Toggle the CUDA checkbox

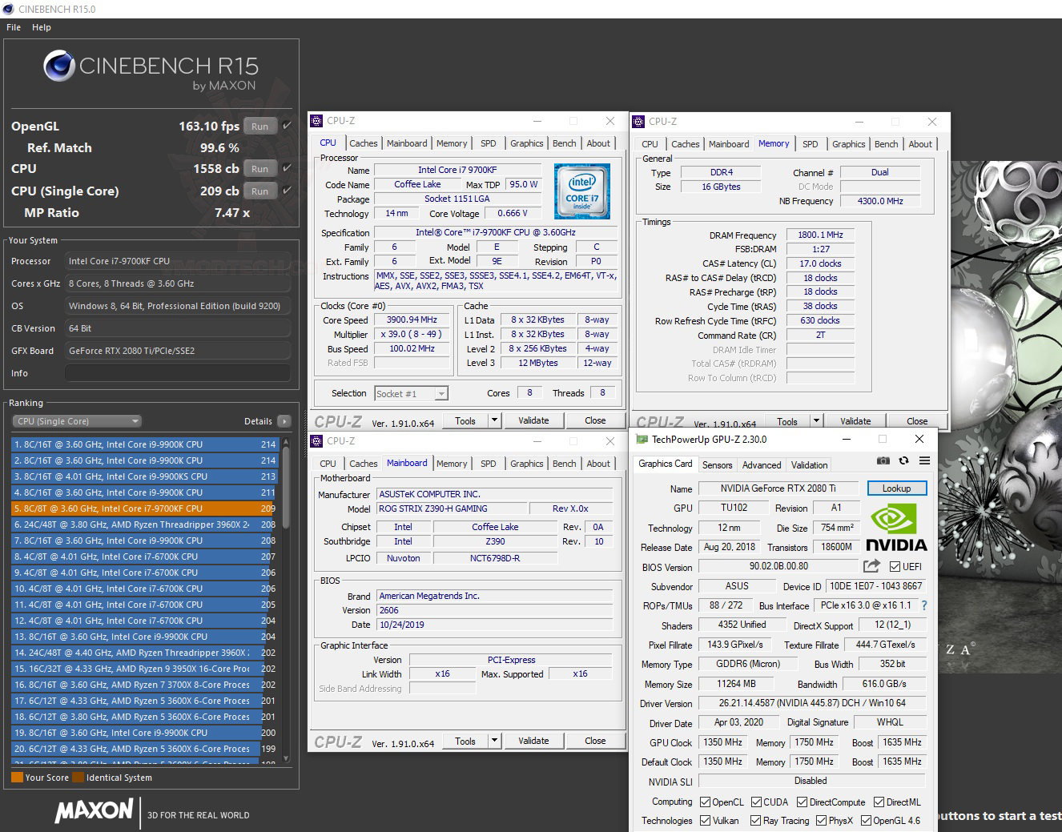pos(756,802)
